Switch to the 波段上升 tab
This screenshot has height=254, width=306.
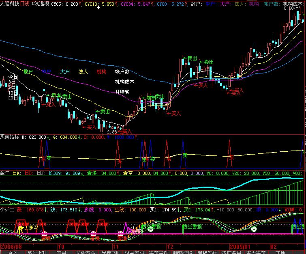point(37,252)
